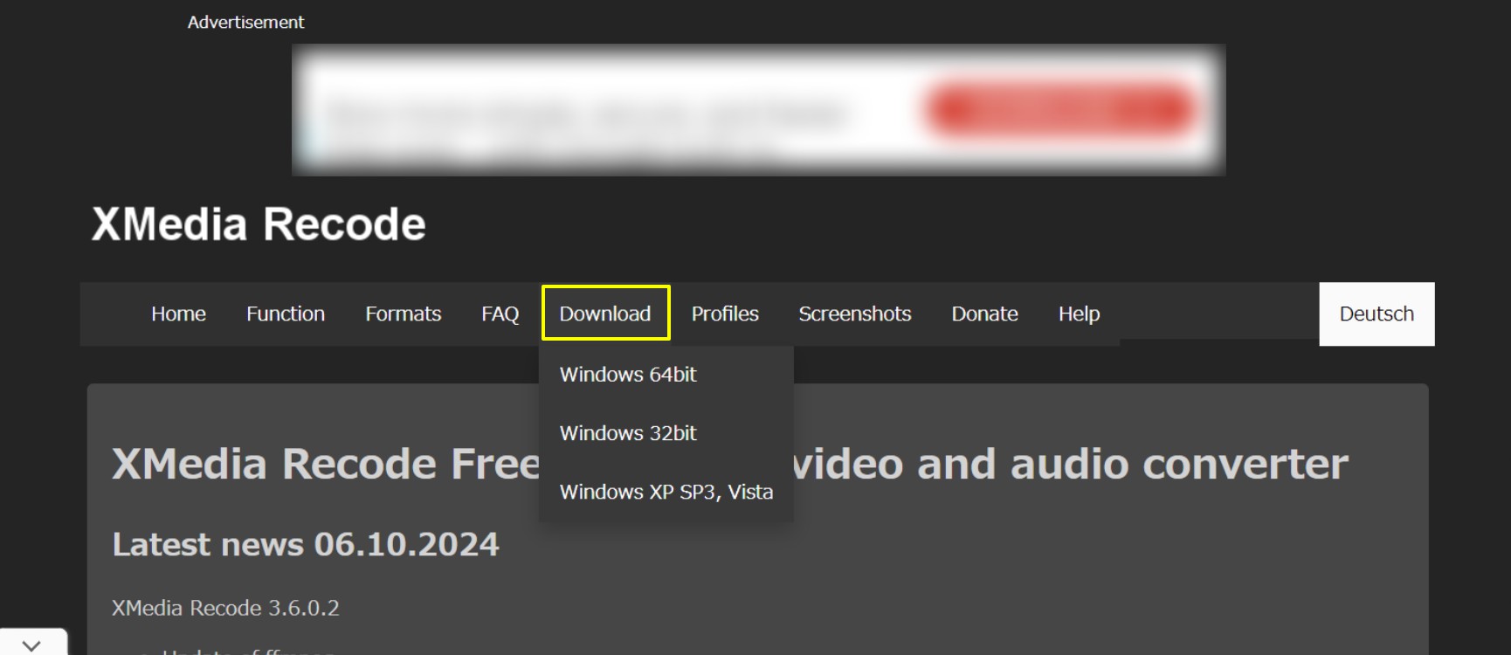Open the FAQ page

pyautogui.click(x=500, y=314)
